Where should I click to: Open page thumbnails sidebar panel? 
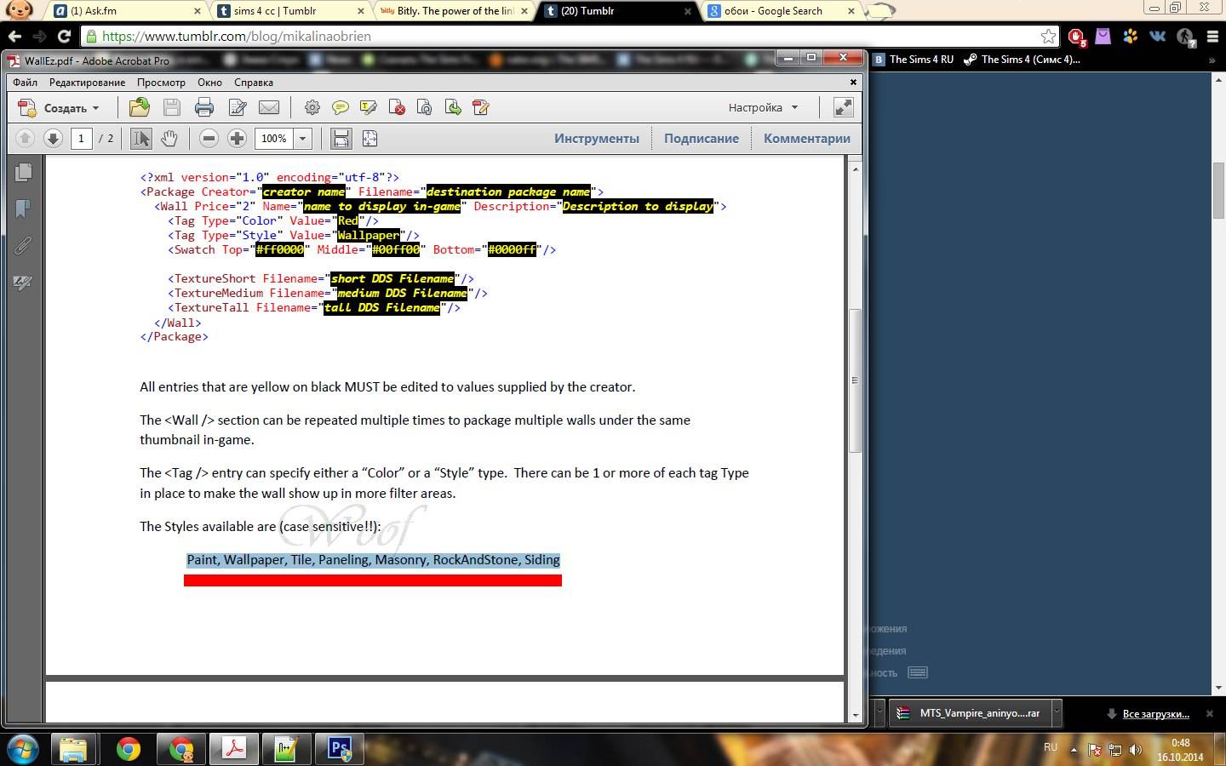tap(23, 172)
